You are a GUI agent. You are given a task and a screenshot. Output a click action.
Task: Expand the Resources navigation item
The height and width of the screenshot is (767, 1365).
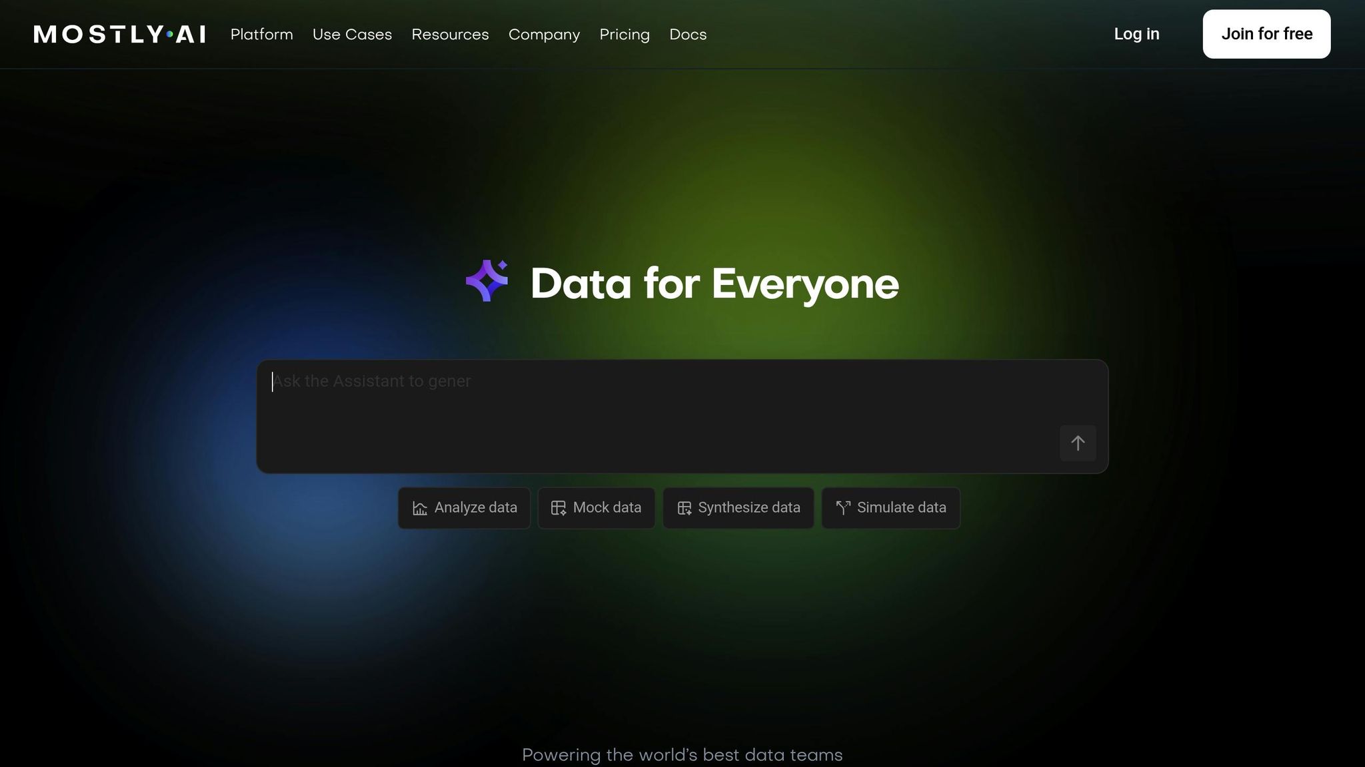tap(450, 34)
